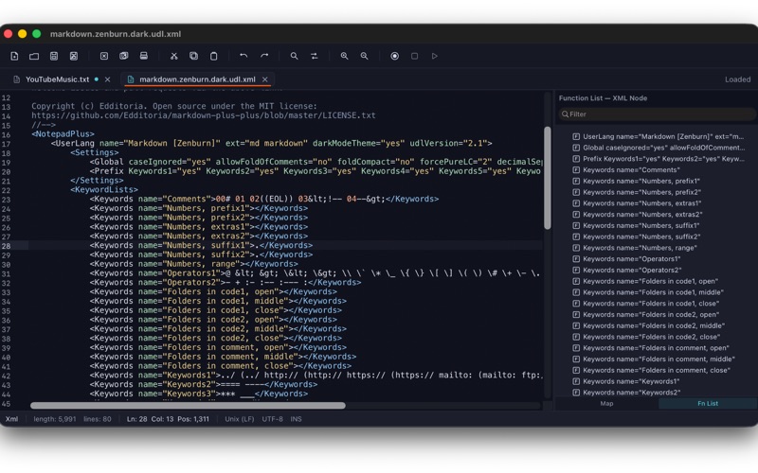Image resolution: width=758 pixels, height=473 pixels.
Task: Click the GitHub LICENSE.txt URL in editor
Action: tap(204, 115)
